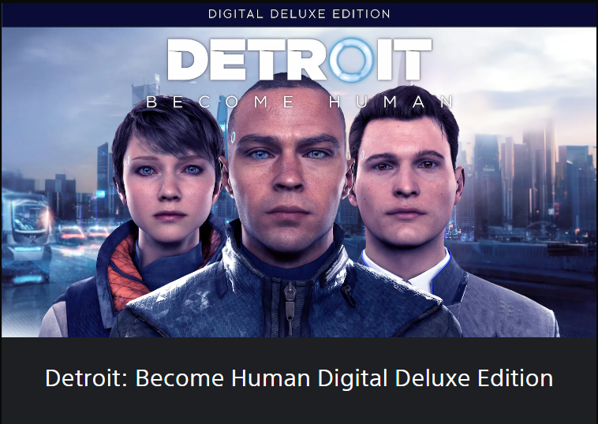Click the glowing blue ring in DETROIT logo

(x=350, y=60)
